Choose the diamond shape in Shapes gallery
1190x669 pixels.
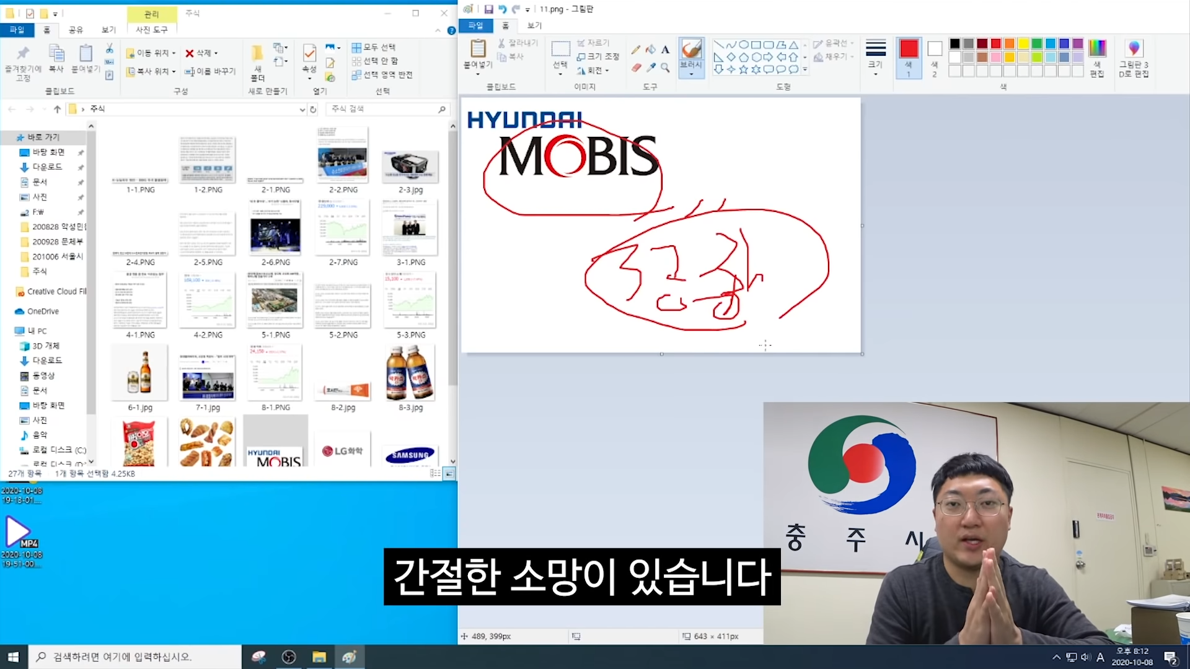click(731, 57)
